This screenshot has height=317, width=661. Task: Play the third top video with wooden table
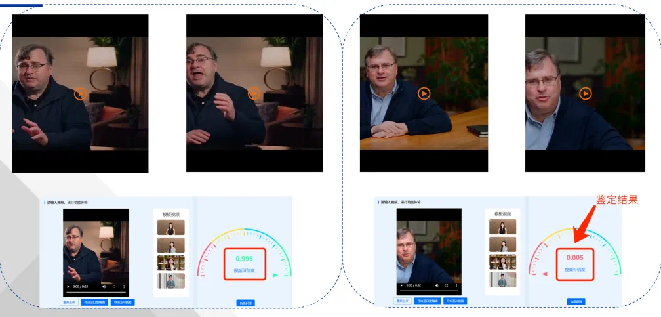pyautogui.click(x=424, y=94)
